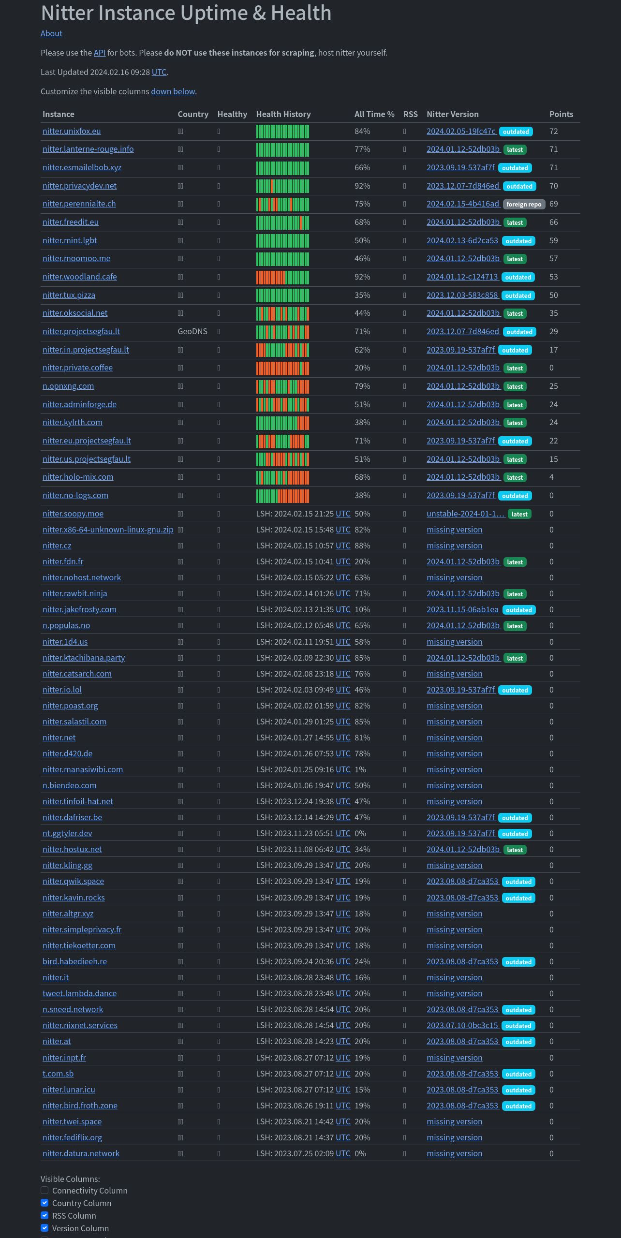Open nitter.poast.org instance
Viewport: 621px width, 1238px height.
pos(70,706)
